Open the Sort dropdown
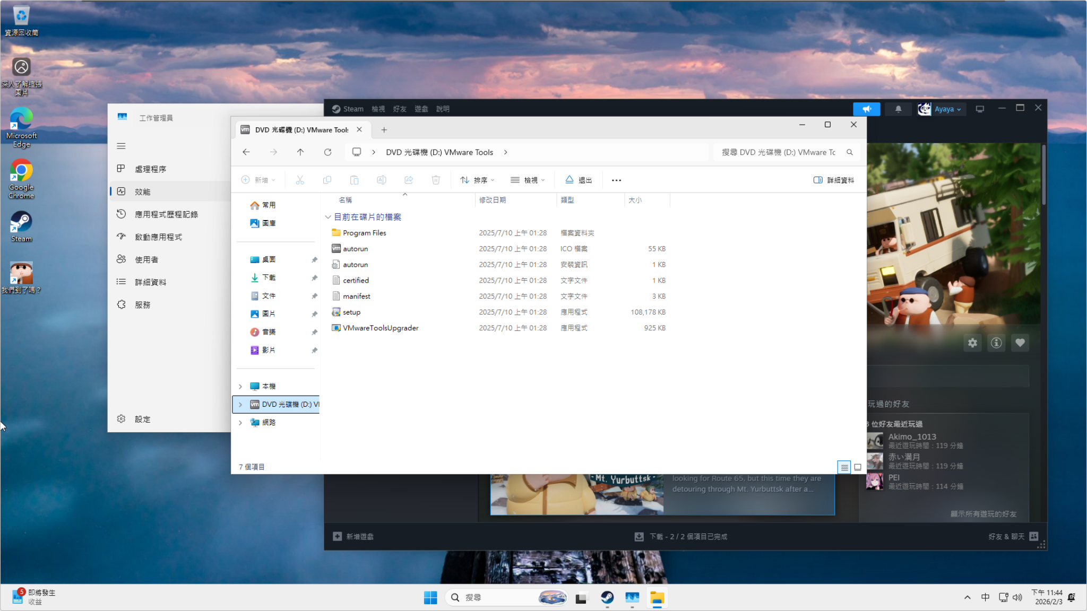1087x611 pixels. (x=477, y=180)
